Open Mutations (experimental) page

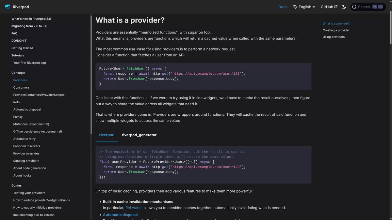pyautogui.click(x=31, y=124)
